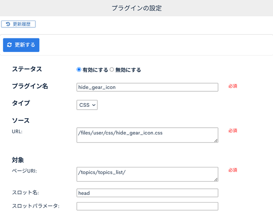
Task: Click the スロット名 field containing head
Action: click(147, 193)
